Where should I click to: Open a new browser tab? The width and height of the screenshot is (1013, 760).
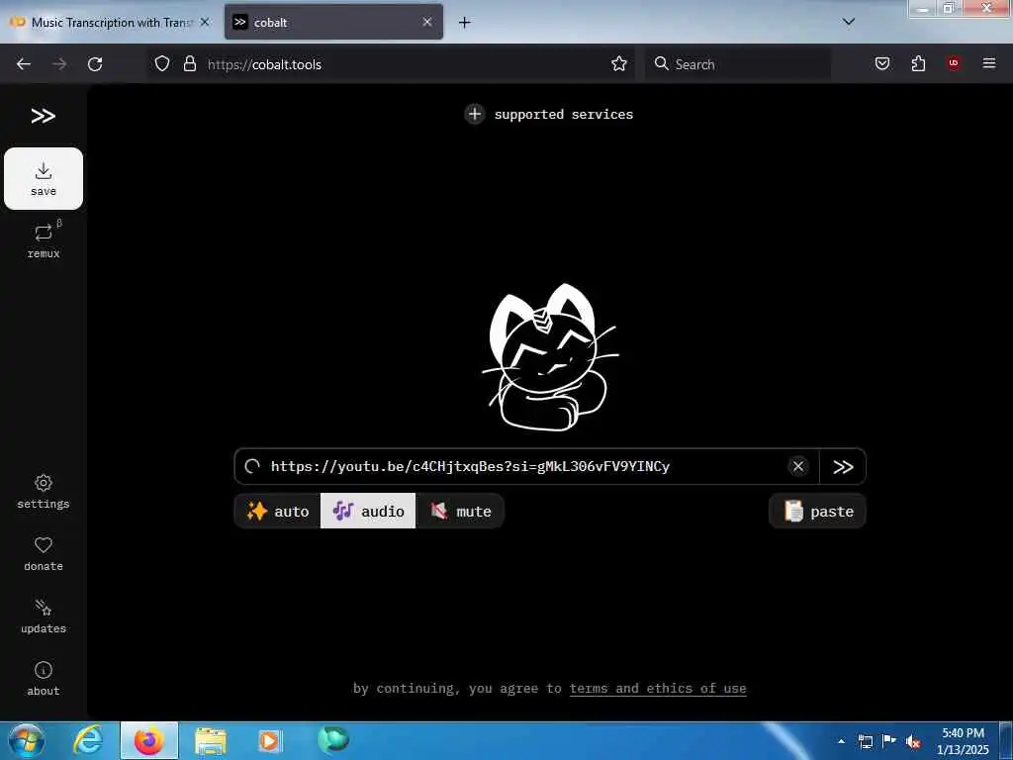(x=465, y=22)
